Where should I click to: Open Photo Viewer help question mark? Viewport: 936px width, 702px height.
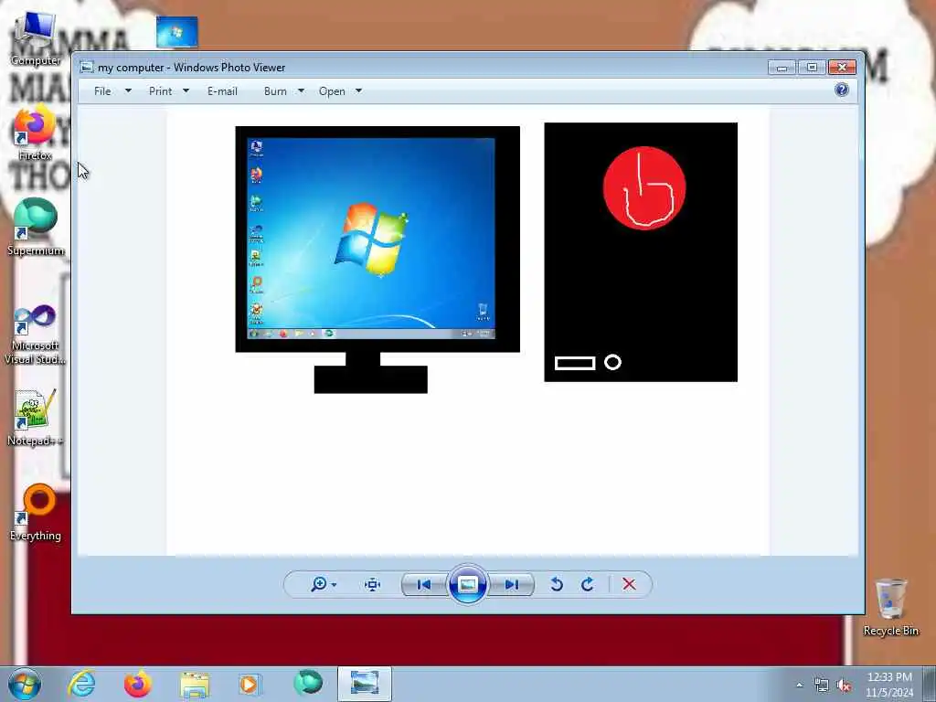[x=842, y=90]
